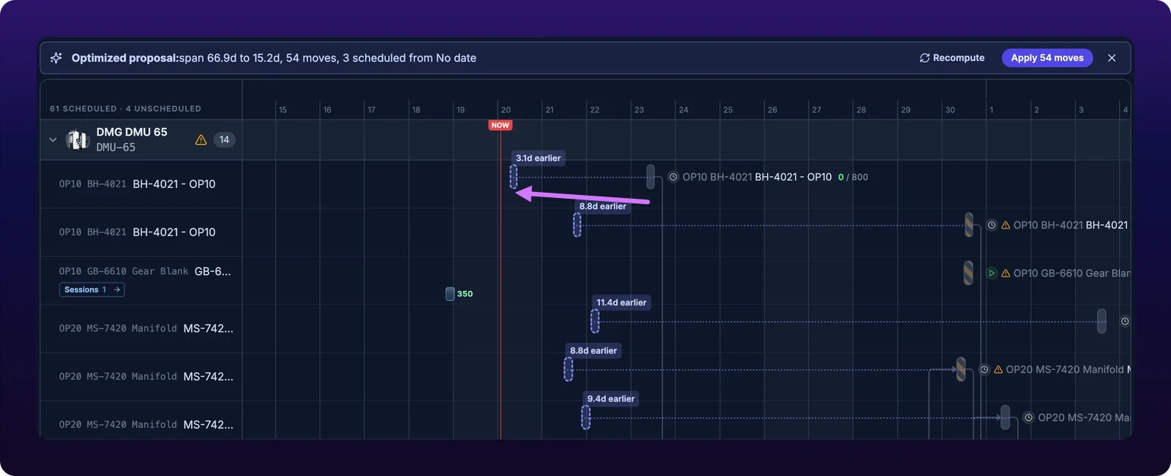Click the day 23 column header
Viewport: 1171px width, 476px height.
639,110
